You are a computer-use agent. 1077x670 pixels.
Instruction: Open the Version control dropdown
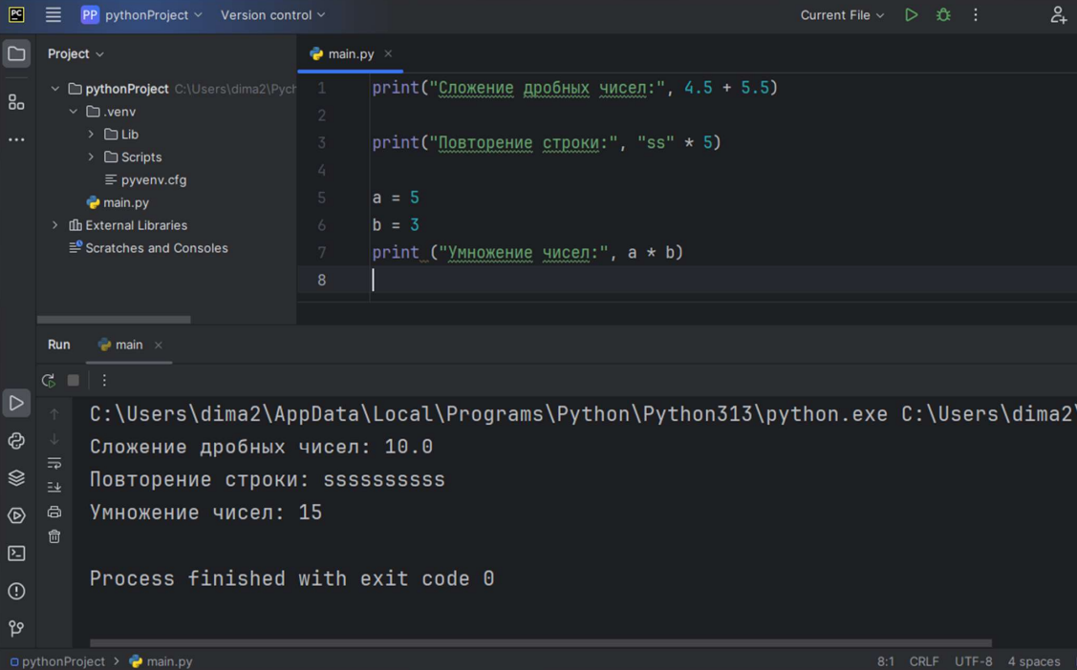[x=272, y=14]
